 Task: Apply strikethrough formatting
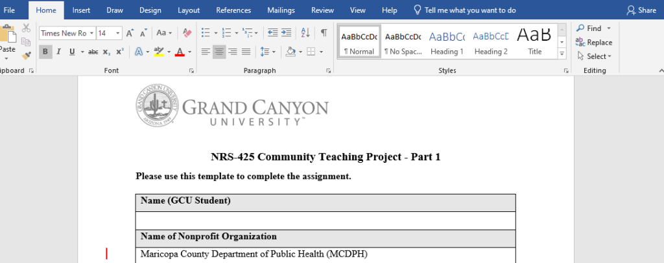[93, 52]
